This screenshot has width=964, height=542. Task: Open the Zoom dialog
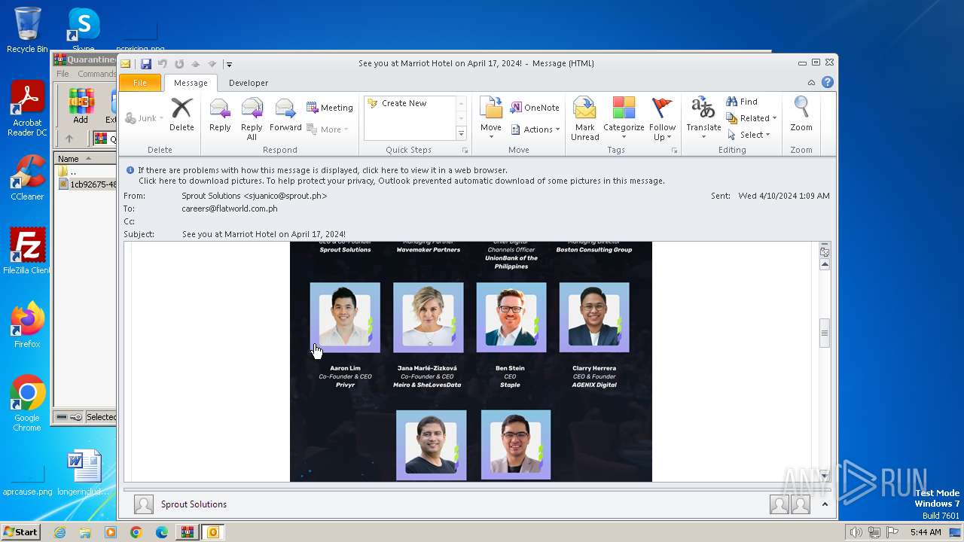pyautogui.click(x=801, y=114)
